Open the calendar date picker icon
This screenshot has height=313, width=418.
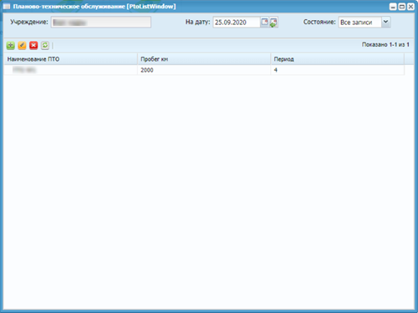(264, 23)
